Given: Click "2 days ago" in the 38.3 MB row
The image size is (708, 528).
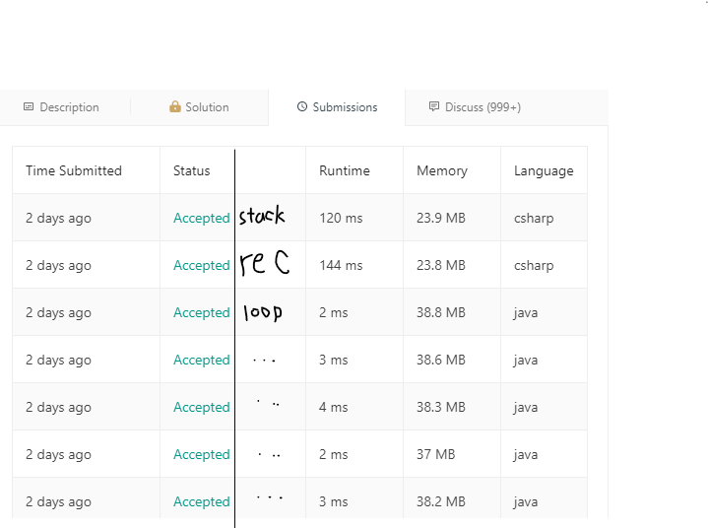Looking at the screenshot, I should pos(58,407).
